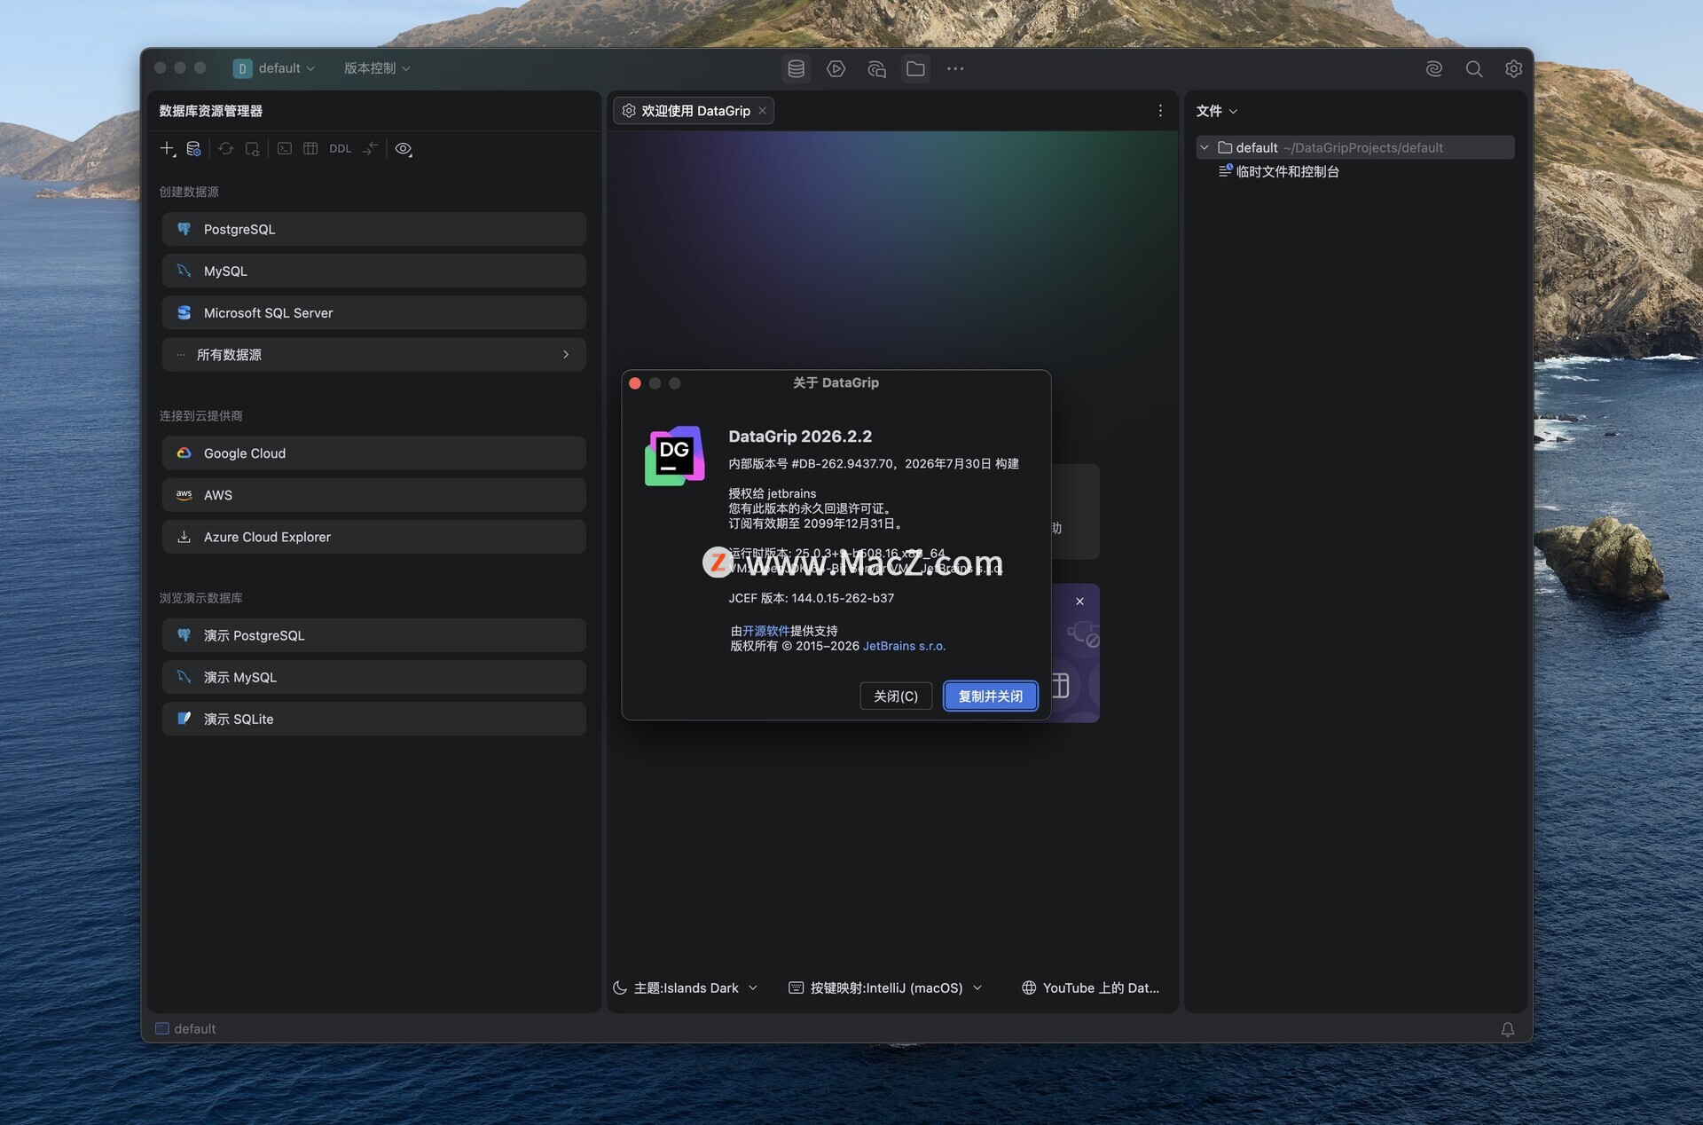Click the DataGrip 2026.2.2 version heading
The image size is (1703, 1125).
point(800,437)
